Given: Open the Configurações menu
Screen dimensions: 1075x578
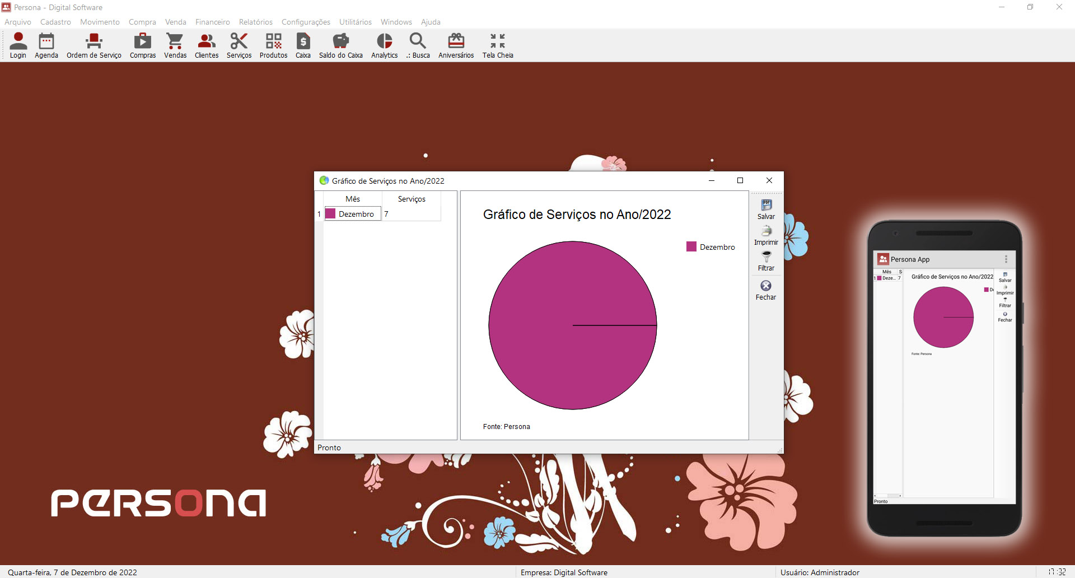Looking at the screenshot, I should (x=306, y=22).
